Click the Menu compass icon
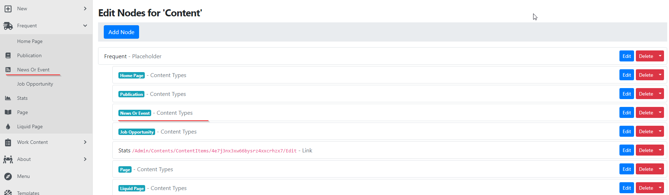The image size is (669, 195). 8,176
